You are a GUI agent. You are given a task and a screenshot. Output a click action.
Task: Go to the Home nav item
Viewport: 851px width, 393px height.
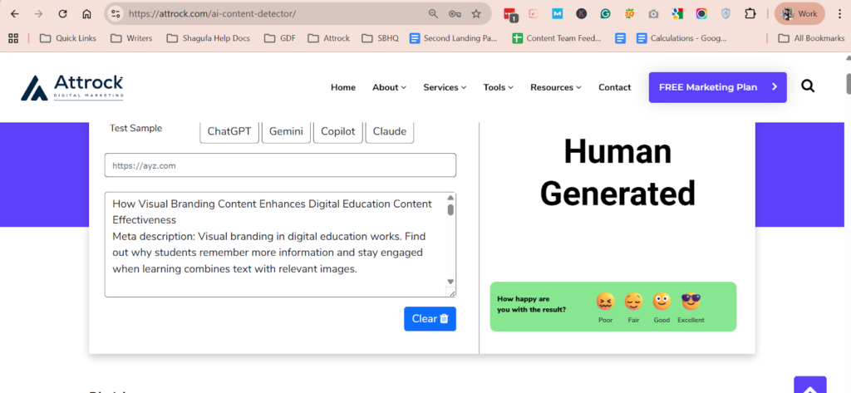(343, 87)
